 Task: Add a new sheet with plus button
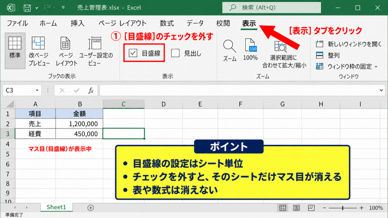(x=90, y=208)
